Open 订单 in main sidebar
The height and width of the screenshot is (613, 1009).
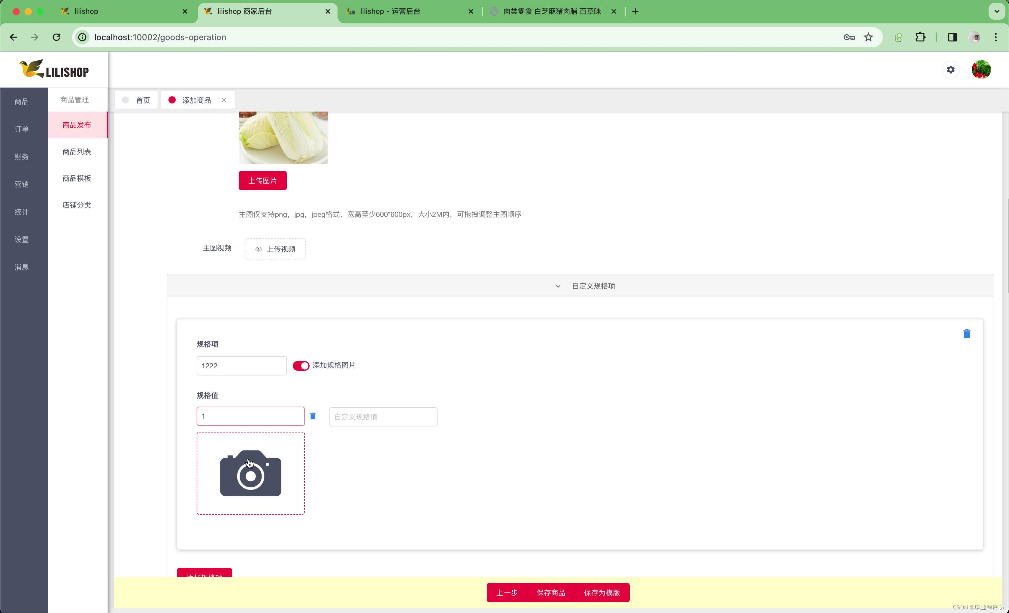point(22,129)
